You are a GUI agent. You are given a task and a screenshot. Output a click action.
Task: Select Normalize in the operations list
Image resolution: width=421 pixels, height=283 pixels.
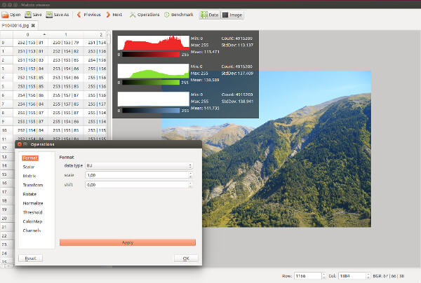pyautogui.click(x=33, y=202)
